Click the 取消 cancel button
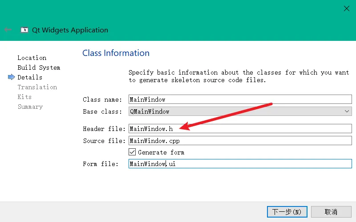The image size is (356, 222). pyautogui.click(x=331, y=212)
